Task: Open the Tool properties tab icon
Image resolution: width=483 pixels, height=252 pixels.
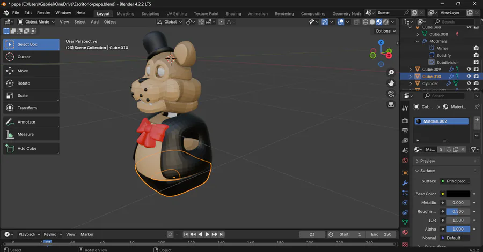Action: coord(405,108)
